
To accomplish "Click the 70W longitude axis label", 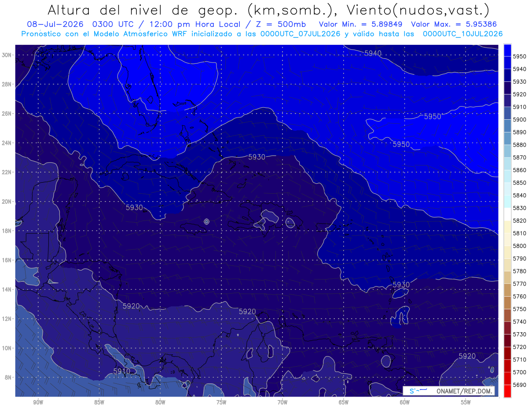I will point(282,402).
